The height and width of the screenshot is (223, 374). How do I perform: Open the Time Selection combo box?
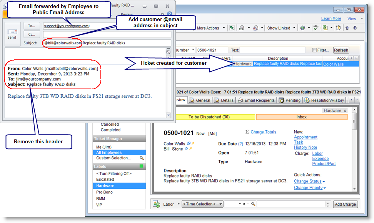(x=202, y=204)
